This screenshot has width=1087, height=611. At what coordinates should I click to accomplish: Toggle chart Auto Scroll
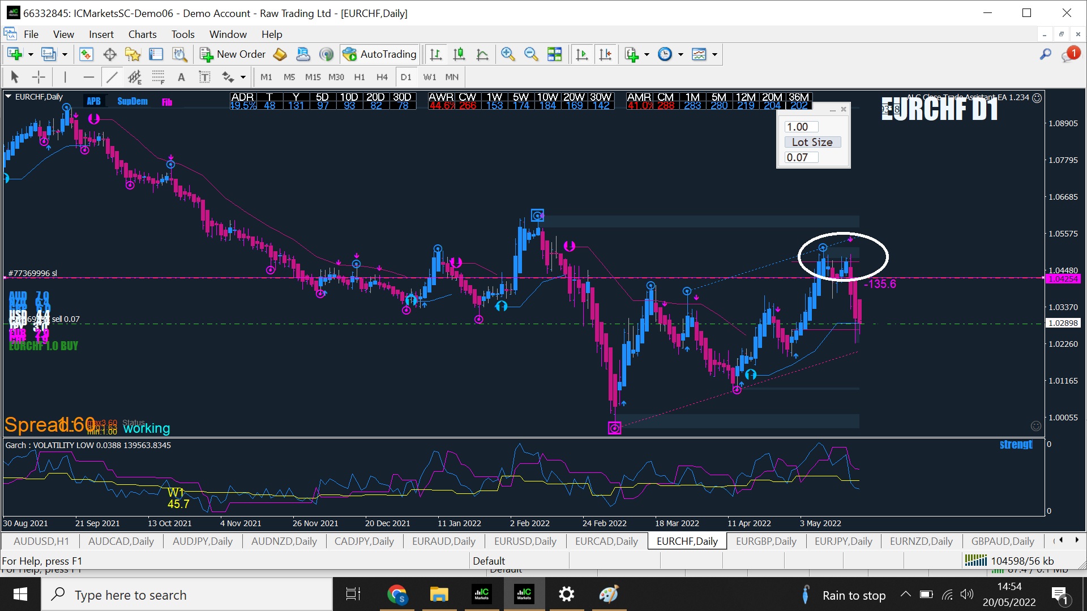pos(581,54)
